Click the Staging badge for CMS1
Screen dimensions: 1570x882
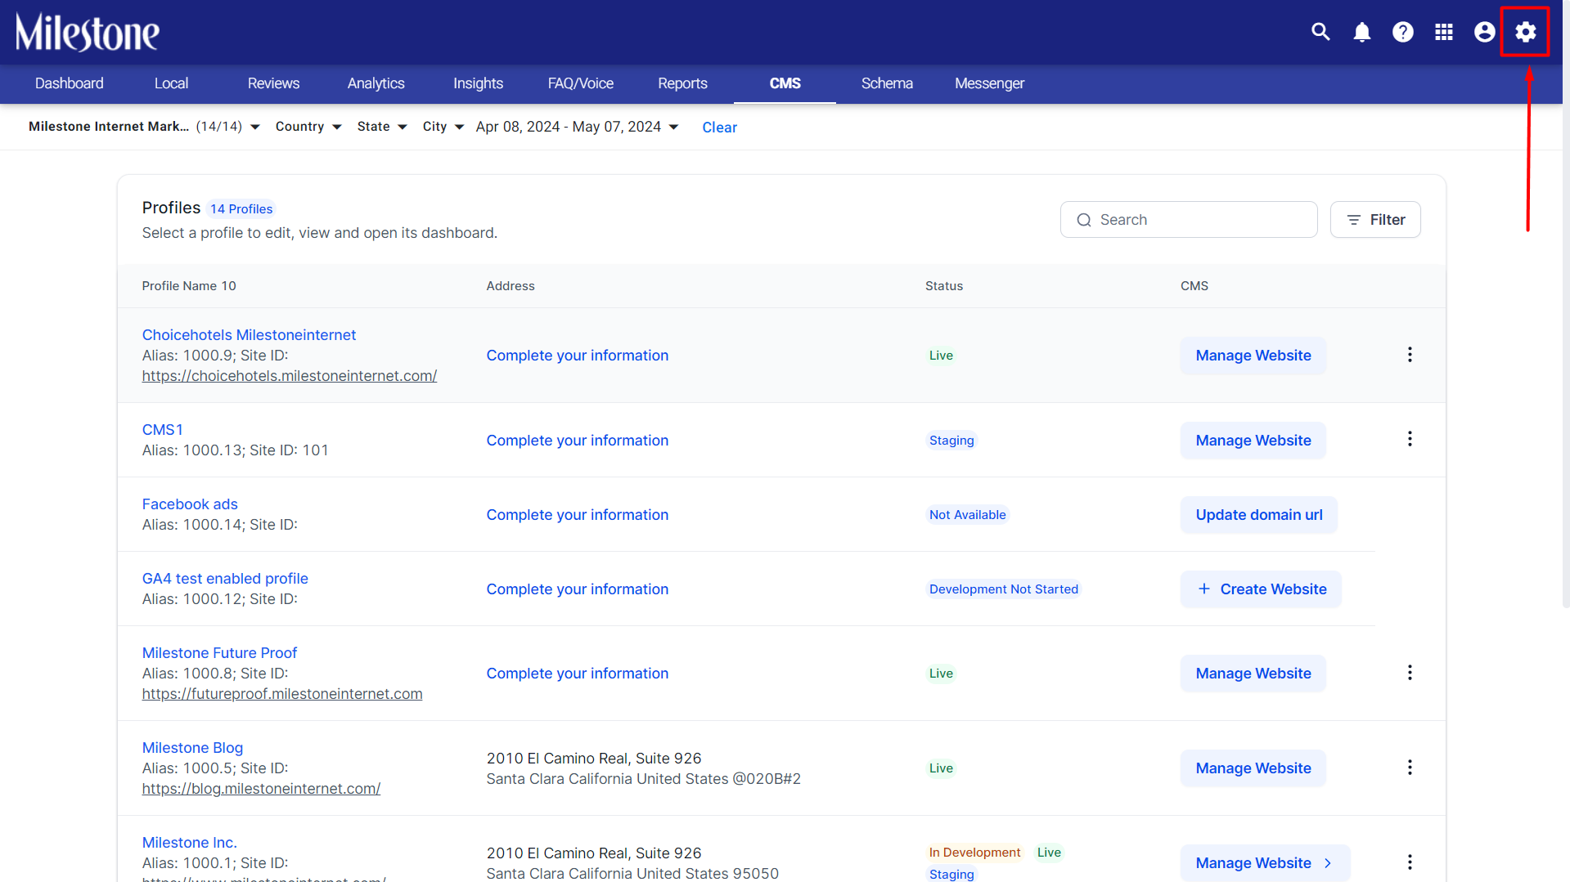point(951,441)
